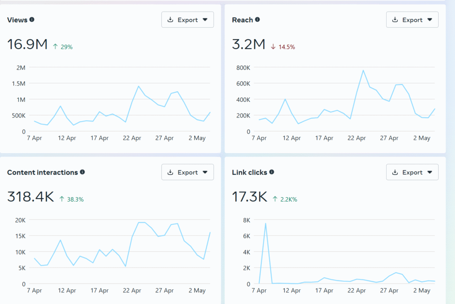Open the Export dropdown on the Views card
455x304 pixels.
coord(205,20)
